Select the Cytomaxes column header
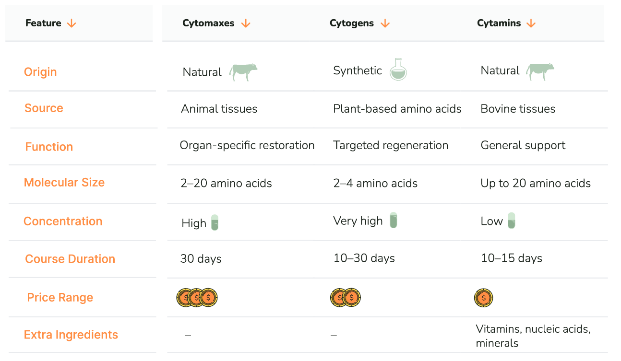621x361 pixels. point(208,23)
